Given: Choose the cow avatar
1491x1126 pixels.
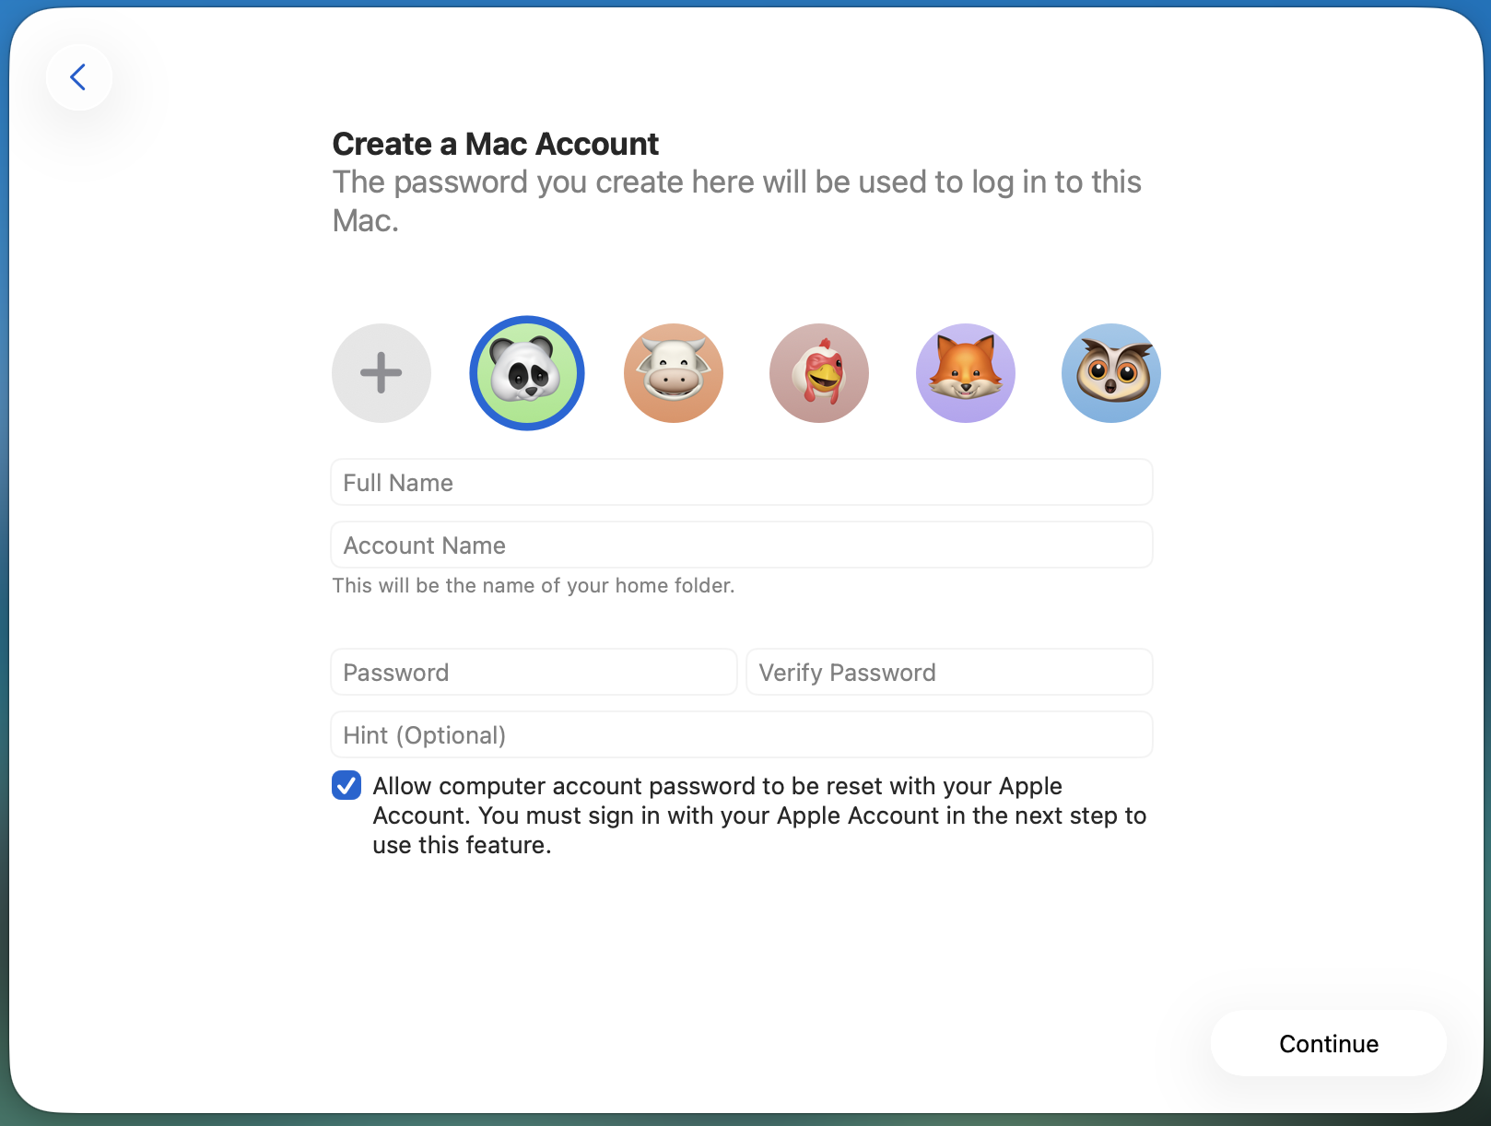Looking at the screenshot, I should pyautogui.click(x=674, y=373).
